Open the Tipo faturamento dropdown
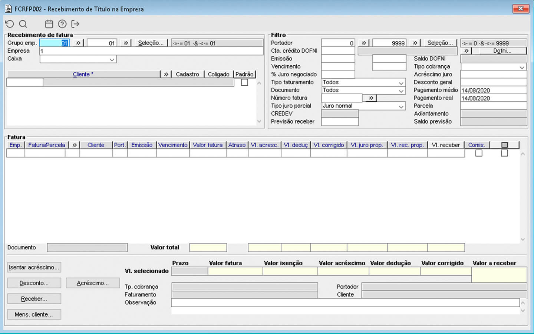Image resolution: width=534 pixels, height=334 pixels. [401, 83]
